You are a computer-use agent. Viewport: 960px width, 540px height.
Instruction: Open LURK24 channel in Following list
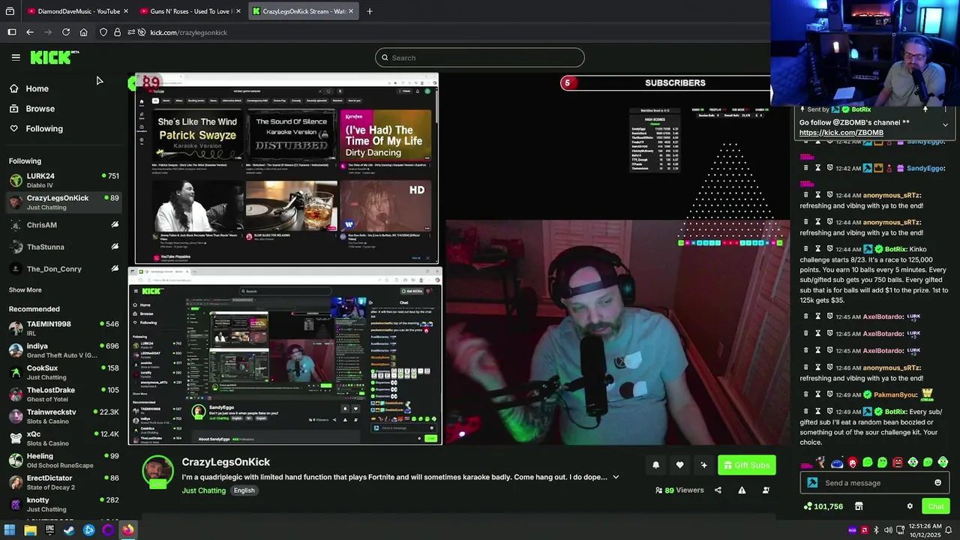coord(64,180)
